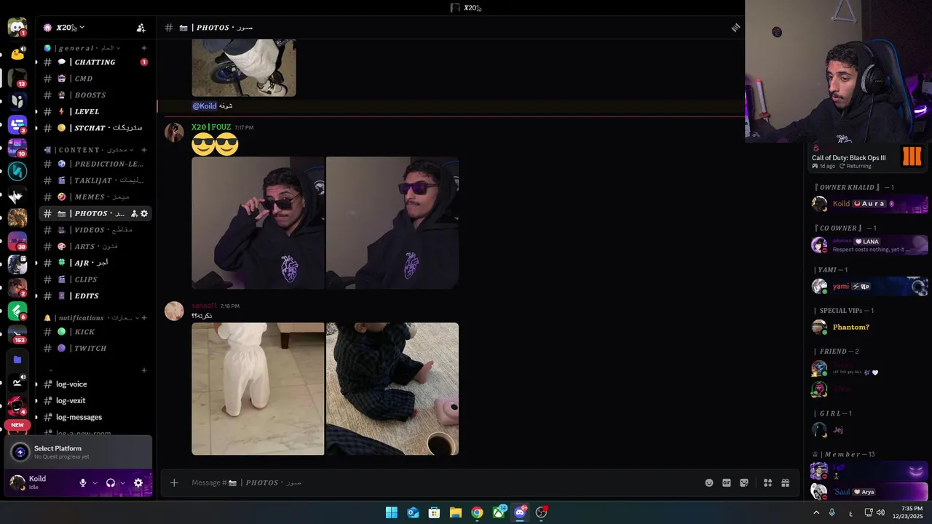The height and width of the screenshot is (524, 932).
Task: Open the Nitro gift button
Action: point(786,483)
